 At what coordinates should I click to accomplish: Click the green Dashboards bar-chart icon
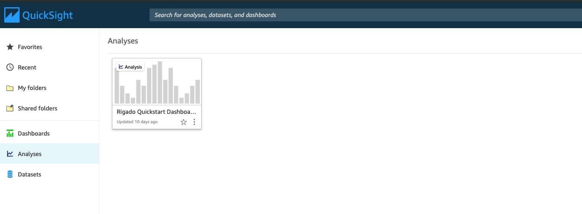click(10, 133)
